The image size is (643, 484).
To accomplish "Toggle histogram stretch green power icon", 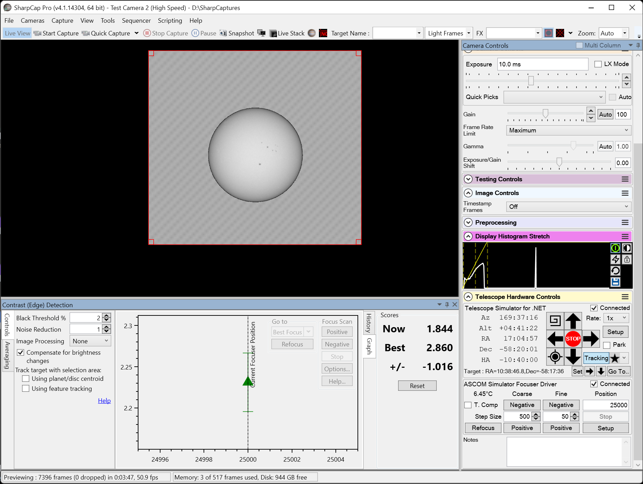I will click(615, 248).
